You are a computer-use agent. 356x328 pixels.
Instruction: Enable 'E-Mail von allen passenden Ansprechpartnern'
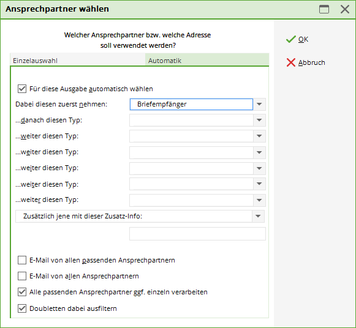click(x=22, y=260)
